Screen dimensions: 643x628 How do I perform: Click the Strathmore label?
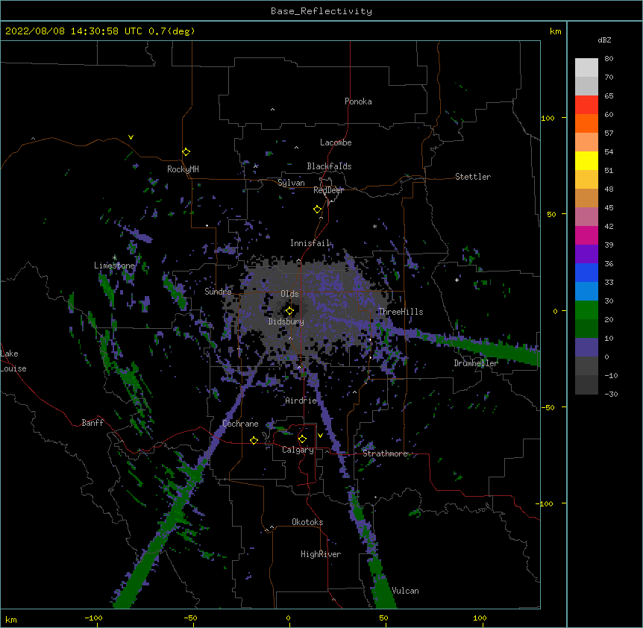(x=385, y=453)
